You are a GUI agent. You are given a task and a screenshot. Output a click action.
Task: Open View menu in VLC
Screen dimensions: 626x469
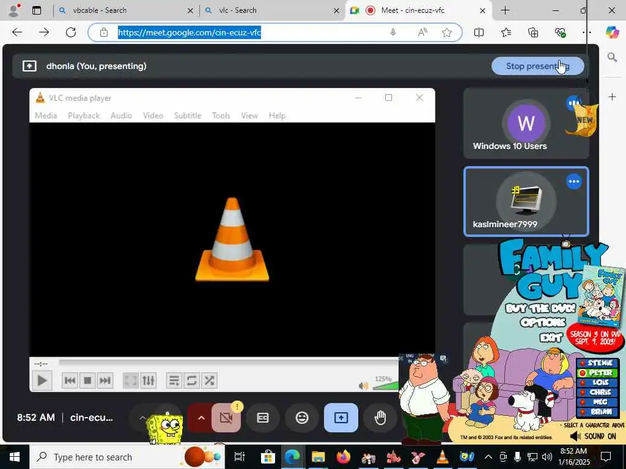(249, 115)
